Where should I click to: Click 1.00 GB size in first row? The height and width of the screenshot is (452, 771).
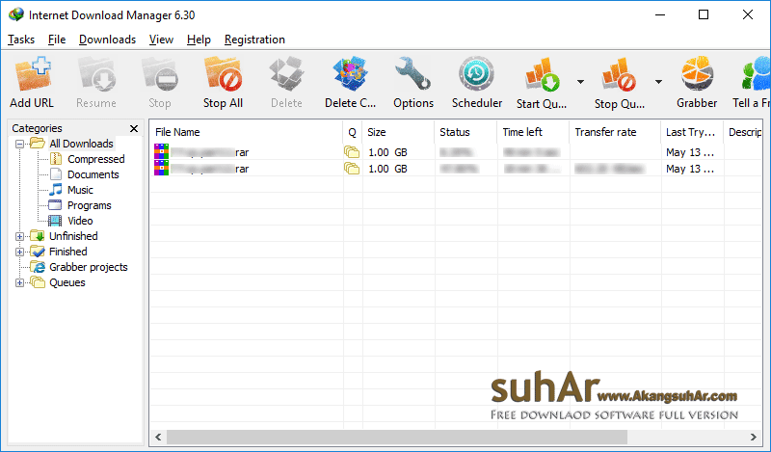coord(387,152)
